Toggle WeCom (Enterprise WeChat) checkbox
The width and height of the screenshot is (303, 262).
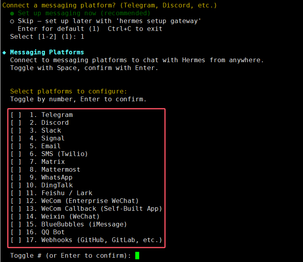(x=16, y=201)
